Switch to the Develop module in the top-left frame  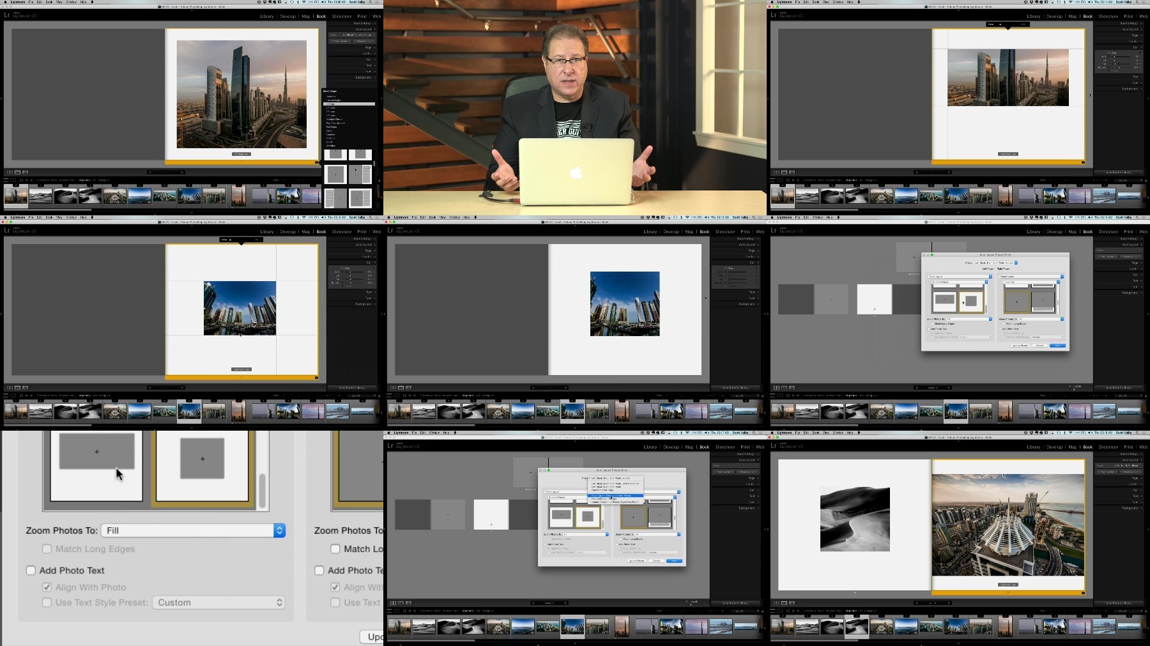[287, 17]
